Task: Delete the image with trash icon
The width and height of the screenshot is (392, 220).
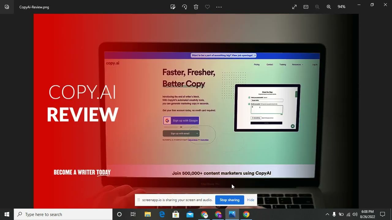Action: click(x=196, y=7)
